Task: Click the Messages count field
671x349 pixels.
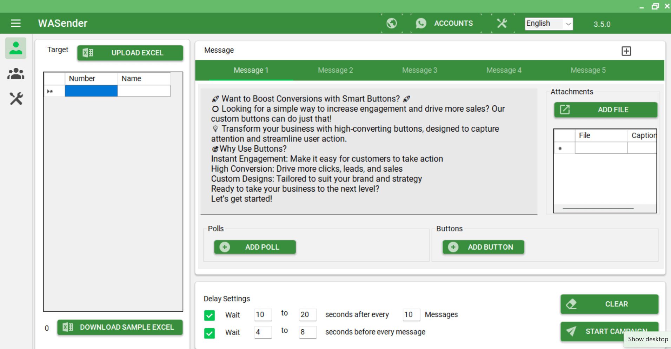Action: 411,315
